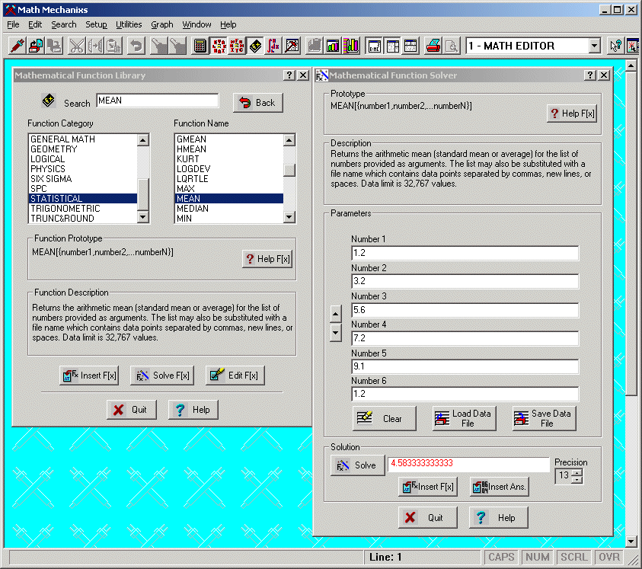Screen dimensions: 642x569
Task: Quit the Mathematical Function Library dialog
Action: click(132, 410)
